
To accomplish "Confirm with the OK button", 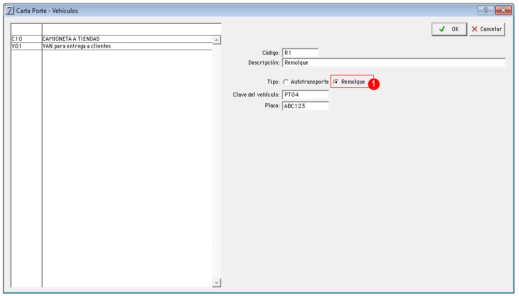I will tap(449, 29).
